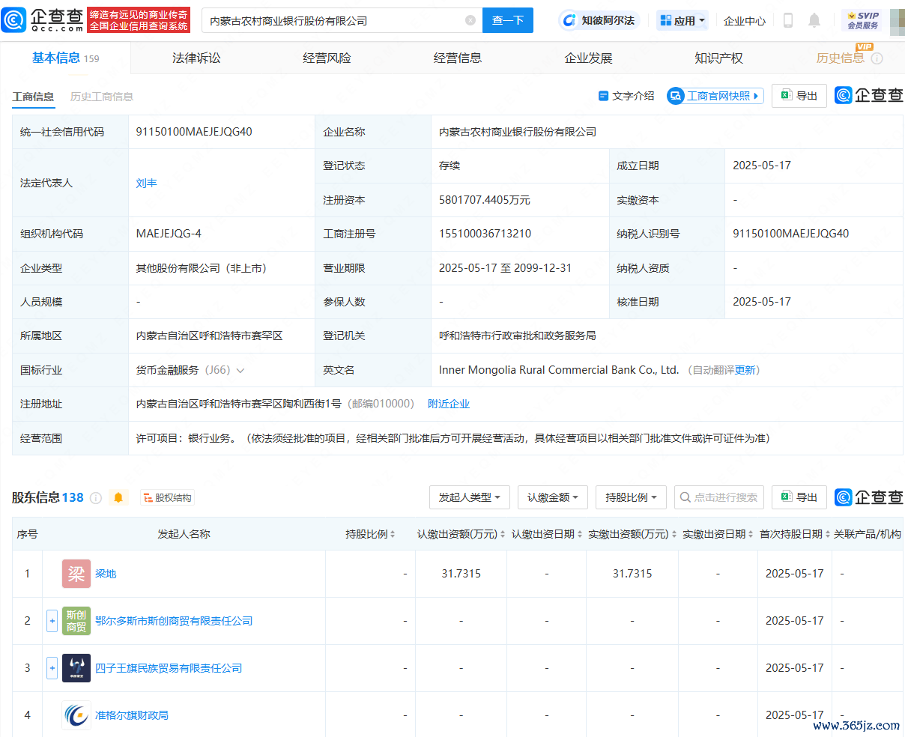This screenshot has height=737, width=905.
Task: Open the 应用 dropdown menu
Action: [x=682, y=21]
